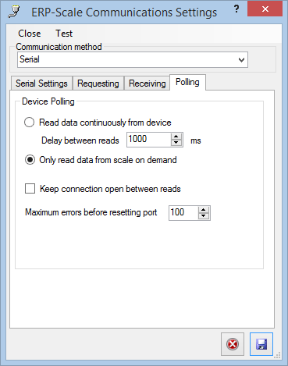The image size is (288, 366).
Task: Switch to the Receiving tab
Action: tap(147, 84)
